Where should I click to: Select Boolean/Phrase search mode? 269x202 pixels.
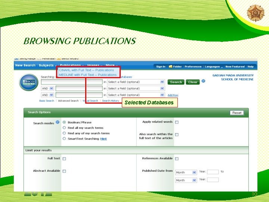[x=64, y=122]
